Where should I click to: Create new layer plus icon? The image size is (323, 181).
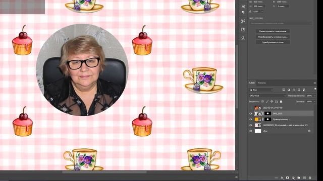click(x=304, y=177)
